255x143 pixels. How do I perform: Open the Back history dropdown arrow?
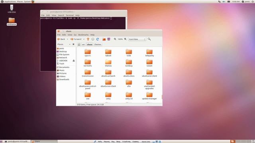[67, 39]
